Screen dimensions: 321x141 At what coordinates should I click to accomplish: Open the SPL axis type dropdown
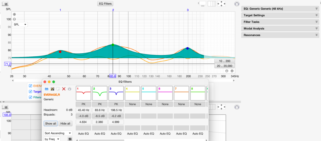[x=20, y=24]
